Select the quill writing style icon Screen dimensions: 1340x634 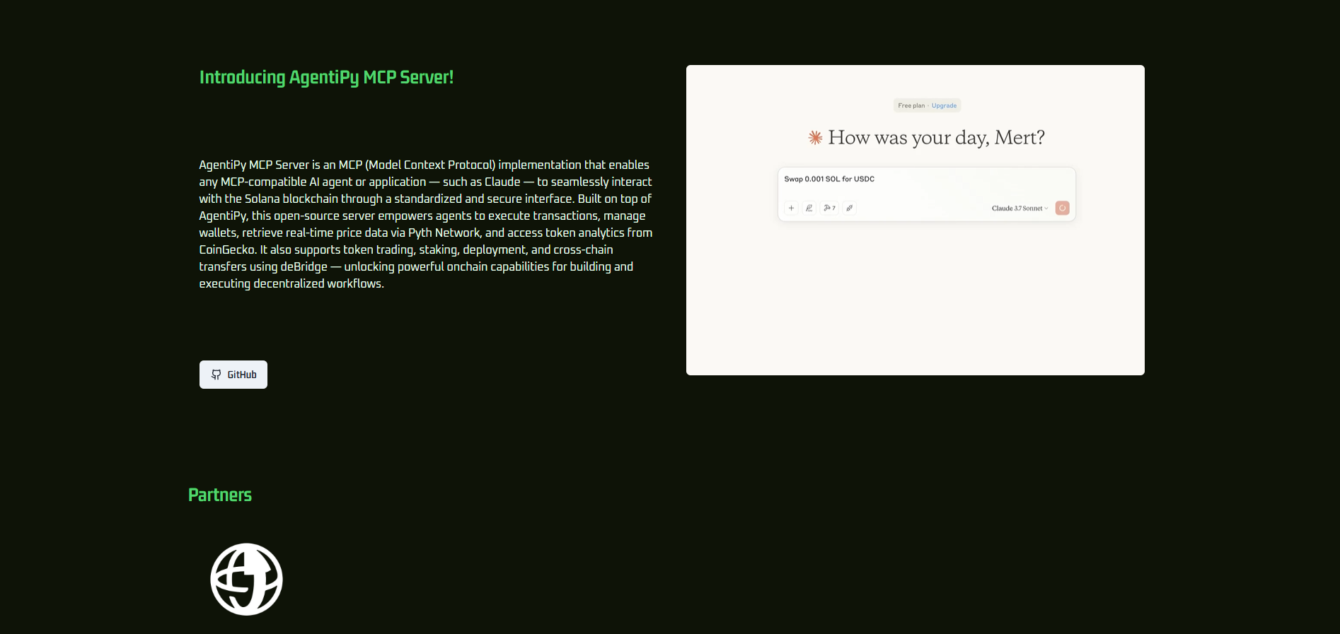pos(809,208)
